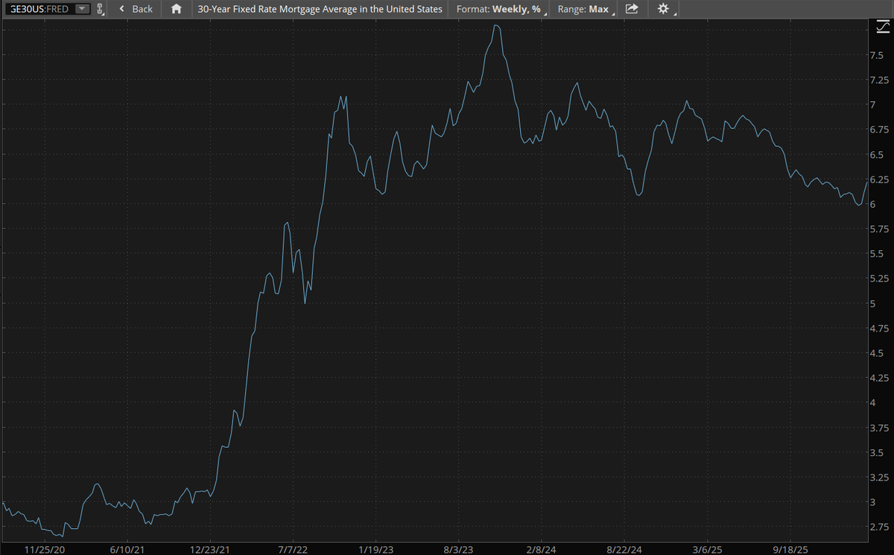Click the share/export icon

pyautogui.click(x=632, y=9)
